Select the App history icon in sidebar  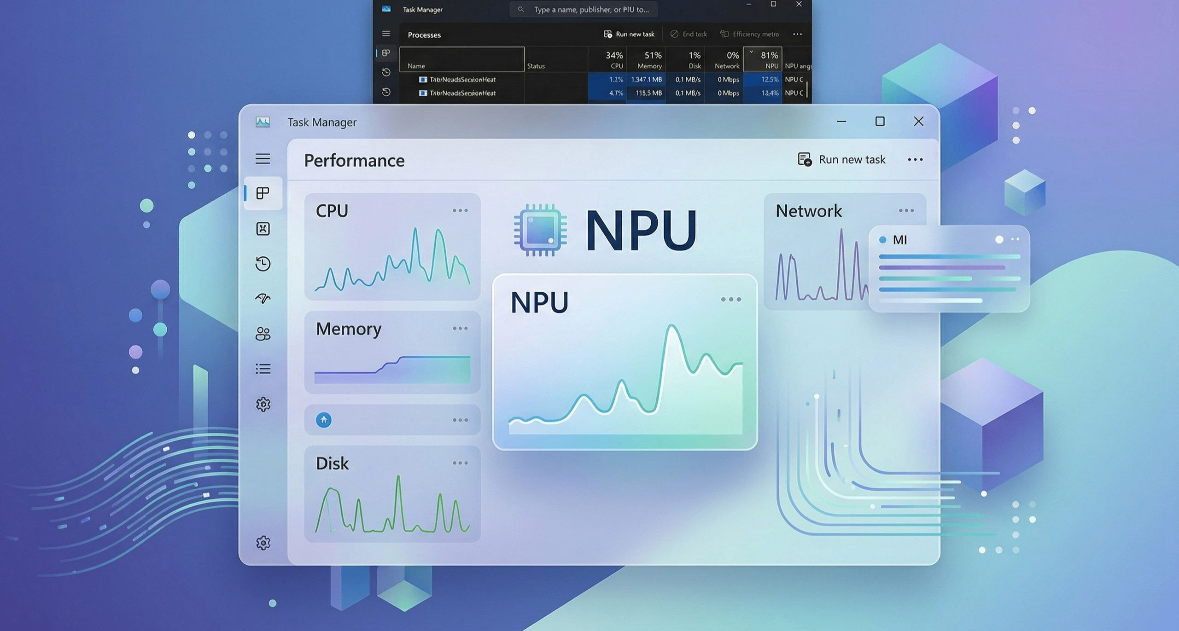[x=263, y=264]
